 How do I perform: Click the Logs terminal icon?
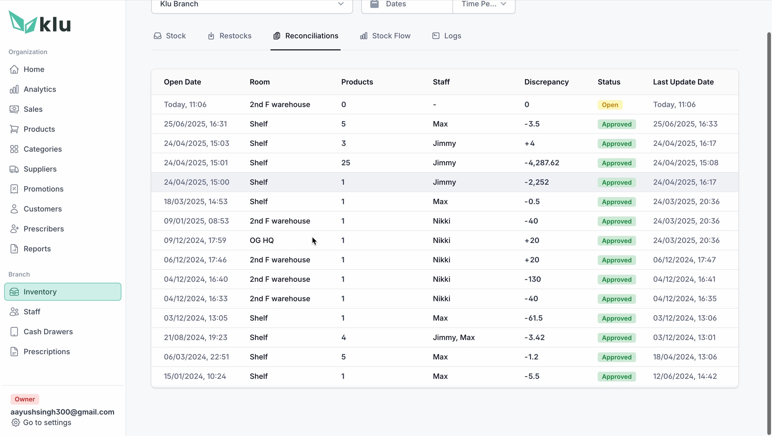[436, 36]
